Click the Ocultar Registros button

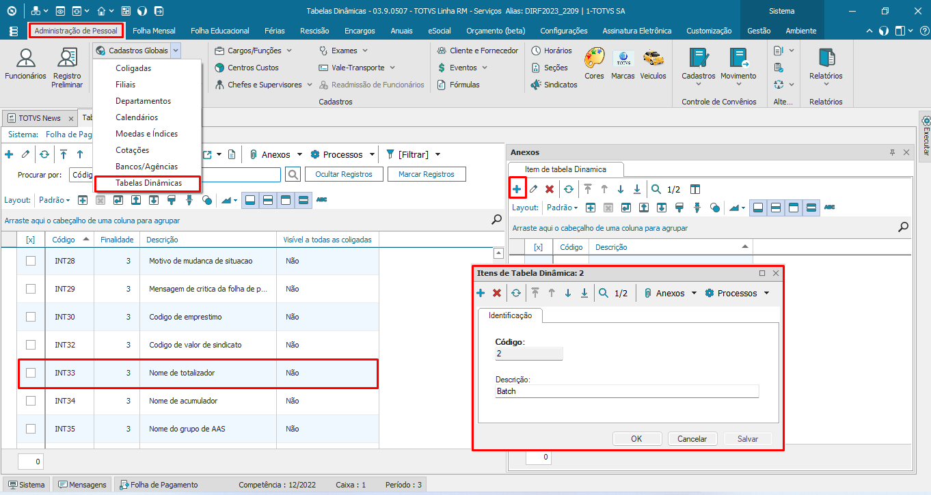click(x=344, y=174)
